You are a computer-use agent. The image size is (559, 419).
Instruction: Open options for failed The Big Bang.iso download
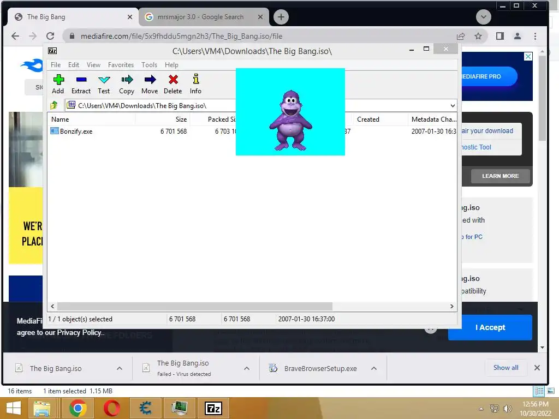point(247,368)
